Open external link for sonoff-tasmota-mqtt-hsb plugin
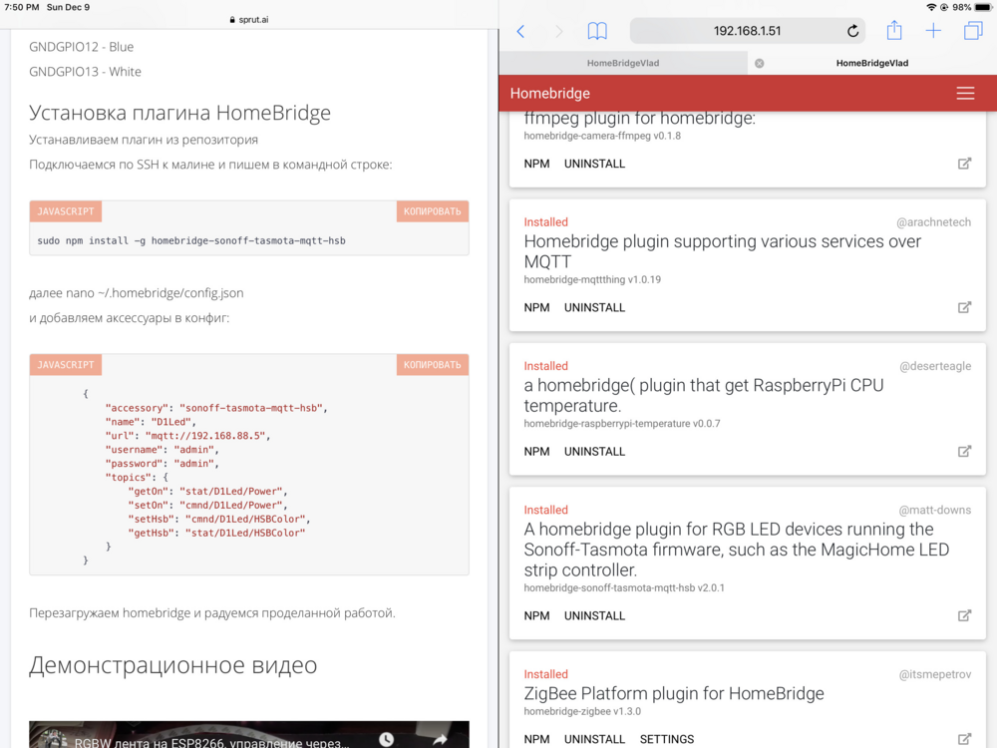The width and height of the screenshot is (997, 748). tap(964, 615)
